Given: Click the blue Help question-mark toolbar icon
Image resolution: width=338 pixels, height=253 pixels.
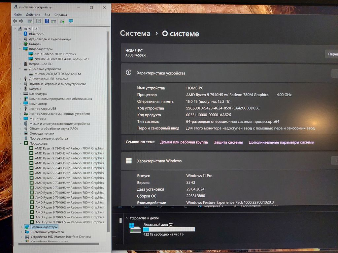Looking at the screenshot, I should tap(47, 21).
